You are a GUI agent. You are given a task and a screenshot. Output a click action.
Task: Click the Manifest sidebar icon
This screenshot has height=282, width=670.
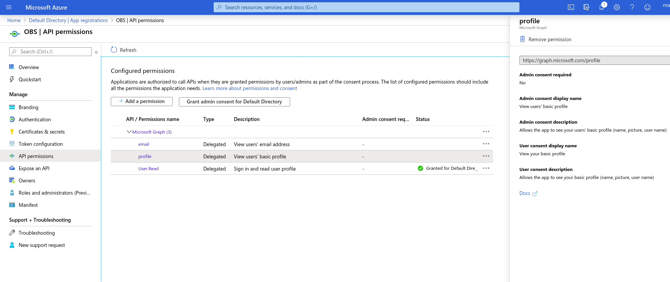pos(12,205)
